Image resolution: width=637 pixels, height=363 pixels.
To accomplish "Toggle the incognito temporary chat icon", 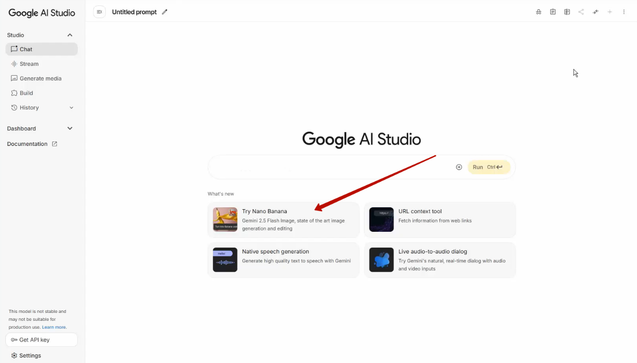I will pyautogui.click(x=539, y=12).
